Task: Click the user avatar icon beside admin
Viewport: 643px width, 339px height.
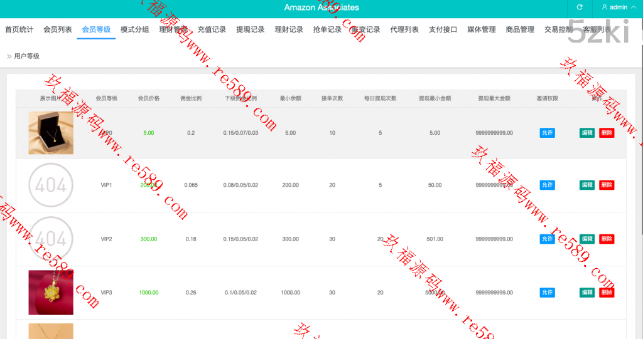Action: (x=605, y=8)
